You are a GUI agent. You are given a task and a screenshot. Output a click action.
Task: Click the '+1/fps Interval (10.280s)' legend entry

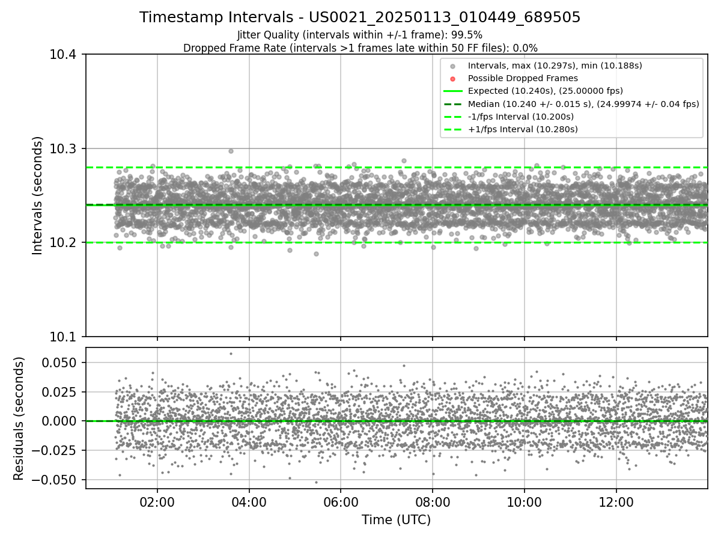point(522,129)
